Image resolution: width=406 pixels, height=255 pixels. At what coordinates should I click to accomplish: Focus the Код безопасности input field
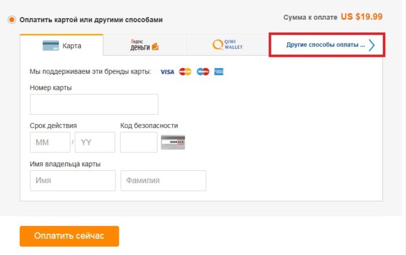coord(139,142)
